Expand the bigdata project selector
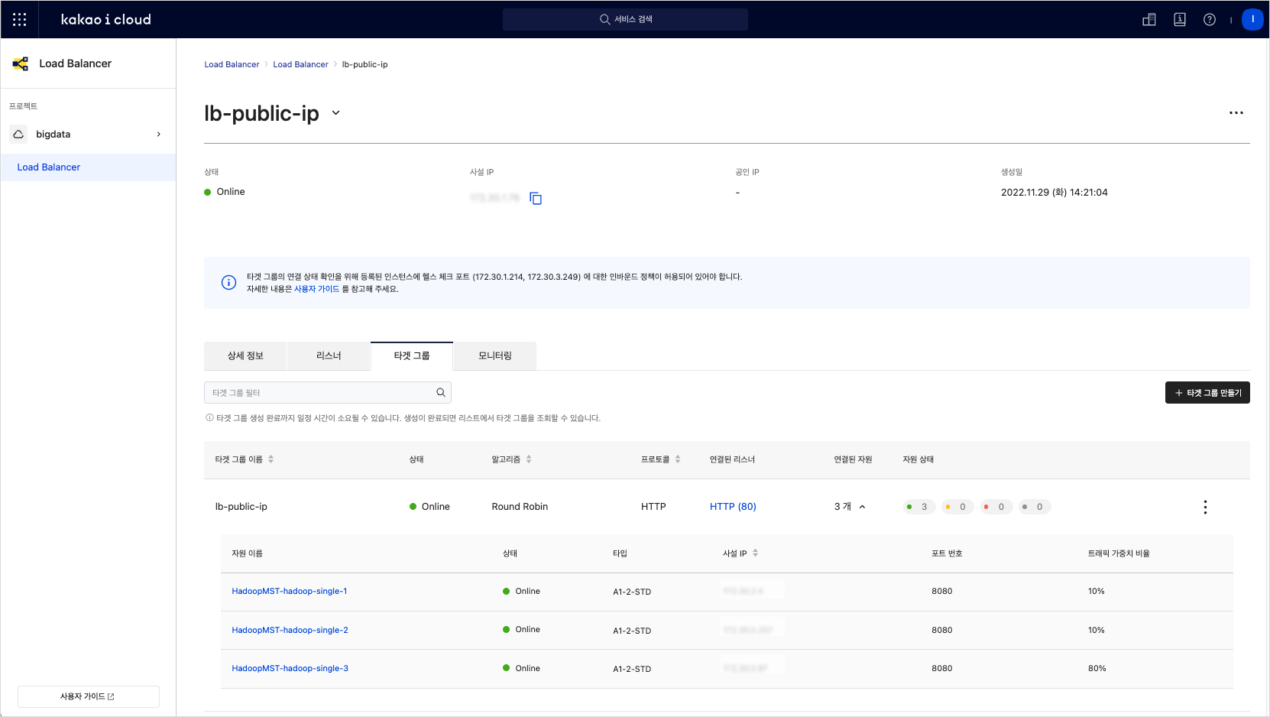This screenshot has width=1270, height=717. (x=159, y=135)
